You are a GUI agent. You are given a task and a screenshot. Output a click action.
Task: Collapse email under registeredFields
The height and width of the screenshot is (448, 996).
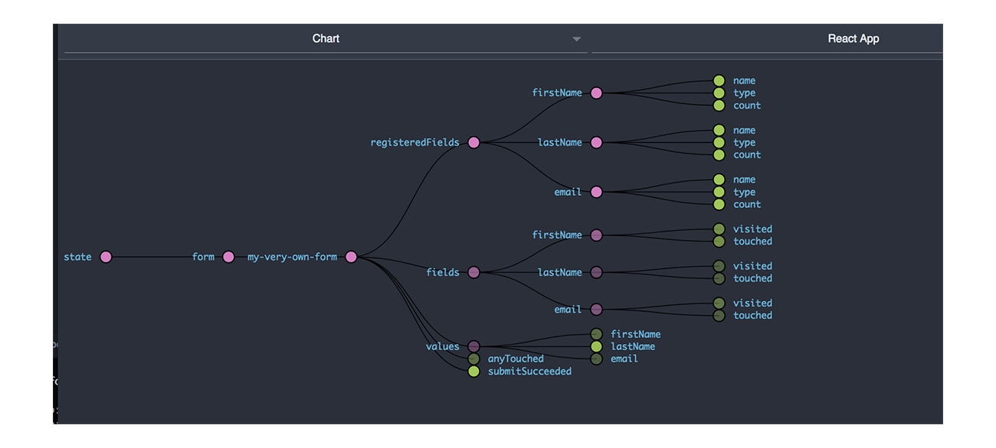[x=596, y=192]
